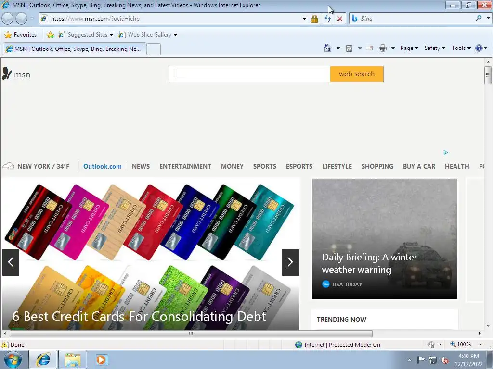The width and height of the screenshot is (493, 369).
Task: Click the red Stop loading button
Action: pos(340,19)
